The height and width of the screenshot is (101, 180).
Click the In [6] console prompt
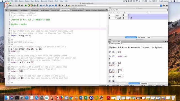(112, 81)
